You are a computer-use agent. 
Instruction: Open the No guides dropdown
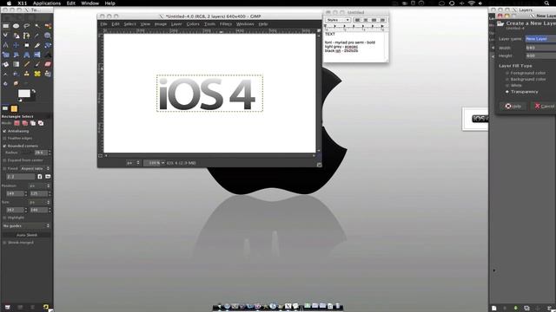[26, 225]
